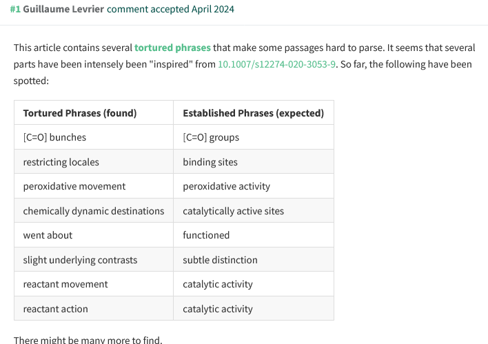
Task: Select the '[C=O] bunches' table cell
Action: coord(55,137)
